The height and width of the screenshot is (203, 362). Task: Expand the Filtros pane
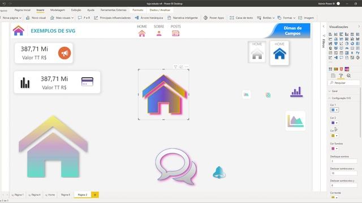click(x=324, y=27)
